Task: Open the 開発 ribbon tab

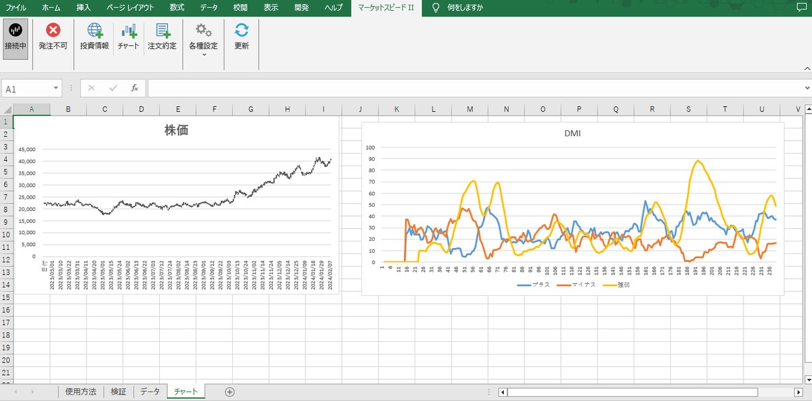Action: tap(302, 8)
